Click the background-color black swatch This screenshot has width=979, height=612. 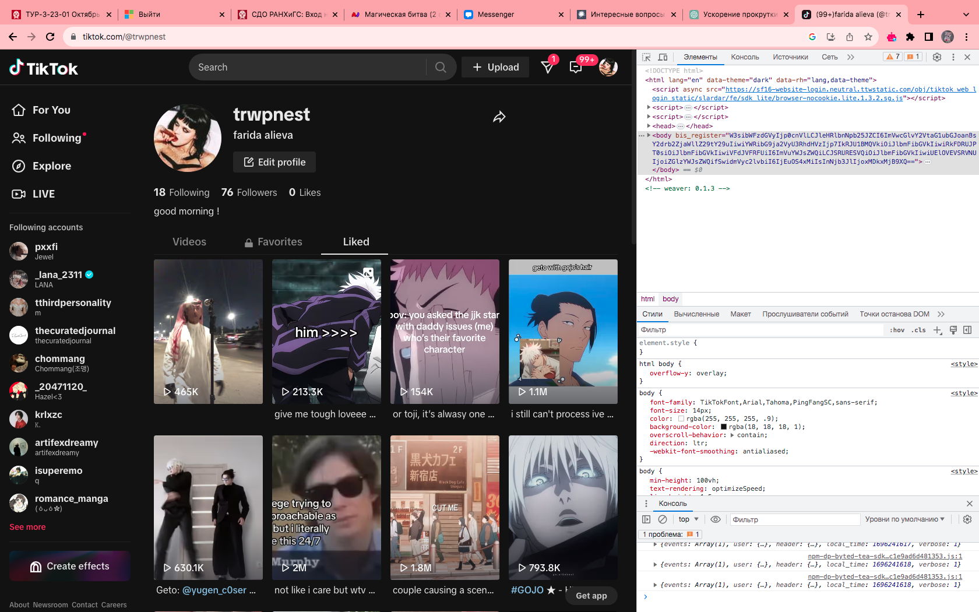pos(724,427)
